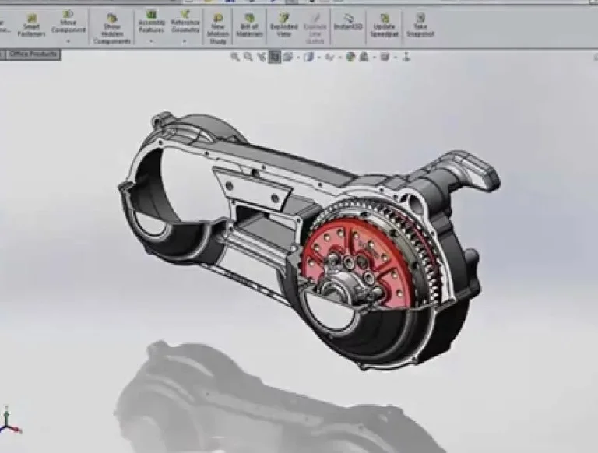Open the View Orientation icon
The width and height of the screenshot is (598, 453).
click(288, 57)
